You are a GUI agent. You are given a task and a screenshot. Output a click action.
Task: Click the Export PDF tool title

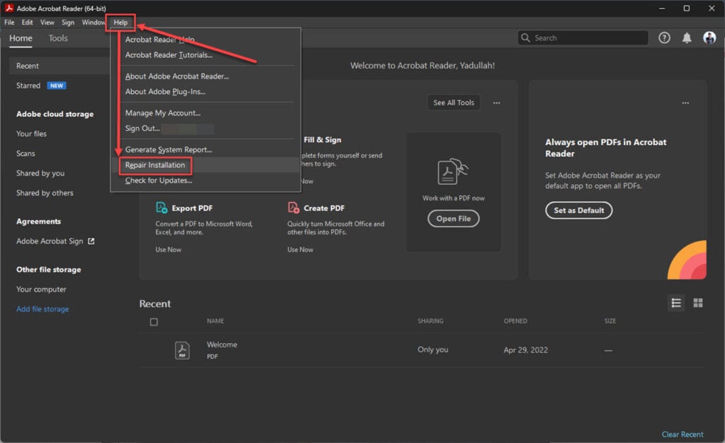pyautogui.click(x=192, y=208)
